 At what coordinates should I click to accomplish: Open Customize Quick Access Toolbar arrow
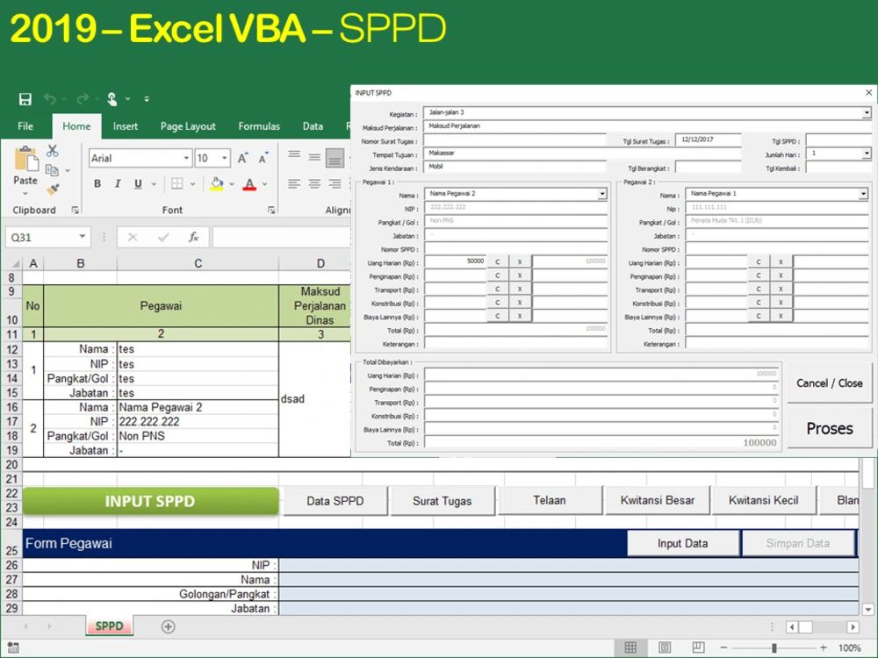147,99
